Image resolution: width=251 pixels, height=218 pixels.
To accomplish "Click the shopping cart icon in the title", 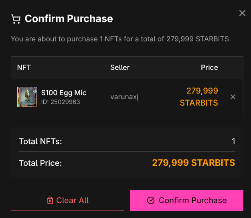I will click(16, 19).
